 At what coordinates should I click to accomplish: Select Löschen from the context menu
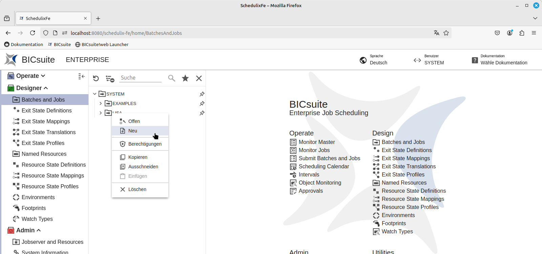click(137, 189)
